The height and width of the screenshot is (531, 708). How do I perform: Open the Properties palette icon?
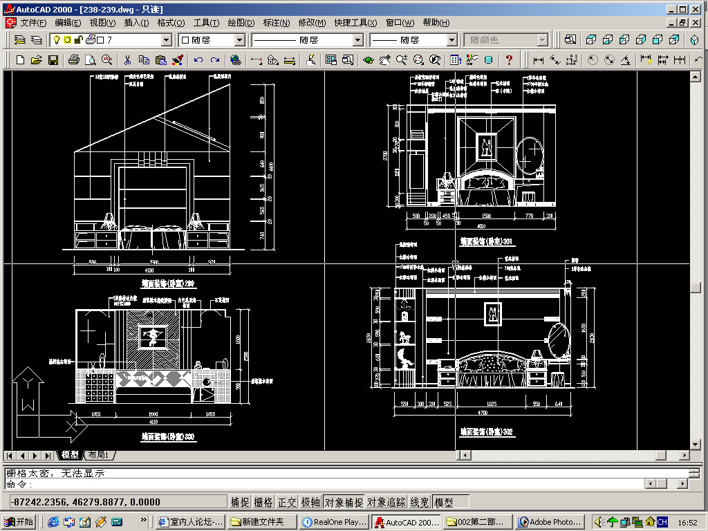pyautogui.click(x=472, y=59)
